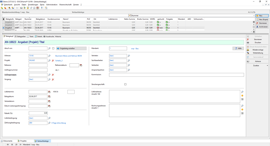Switch to the Belegzeilen tab

coord(20,36)
